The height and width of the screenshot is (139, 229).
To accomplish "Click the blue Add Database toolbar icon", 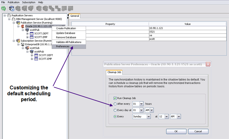I will coord(11,8).
